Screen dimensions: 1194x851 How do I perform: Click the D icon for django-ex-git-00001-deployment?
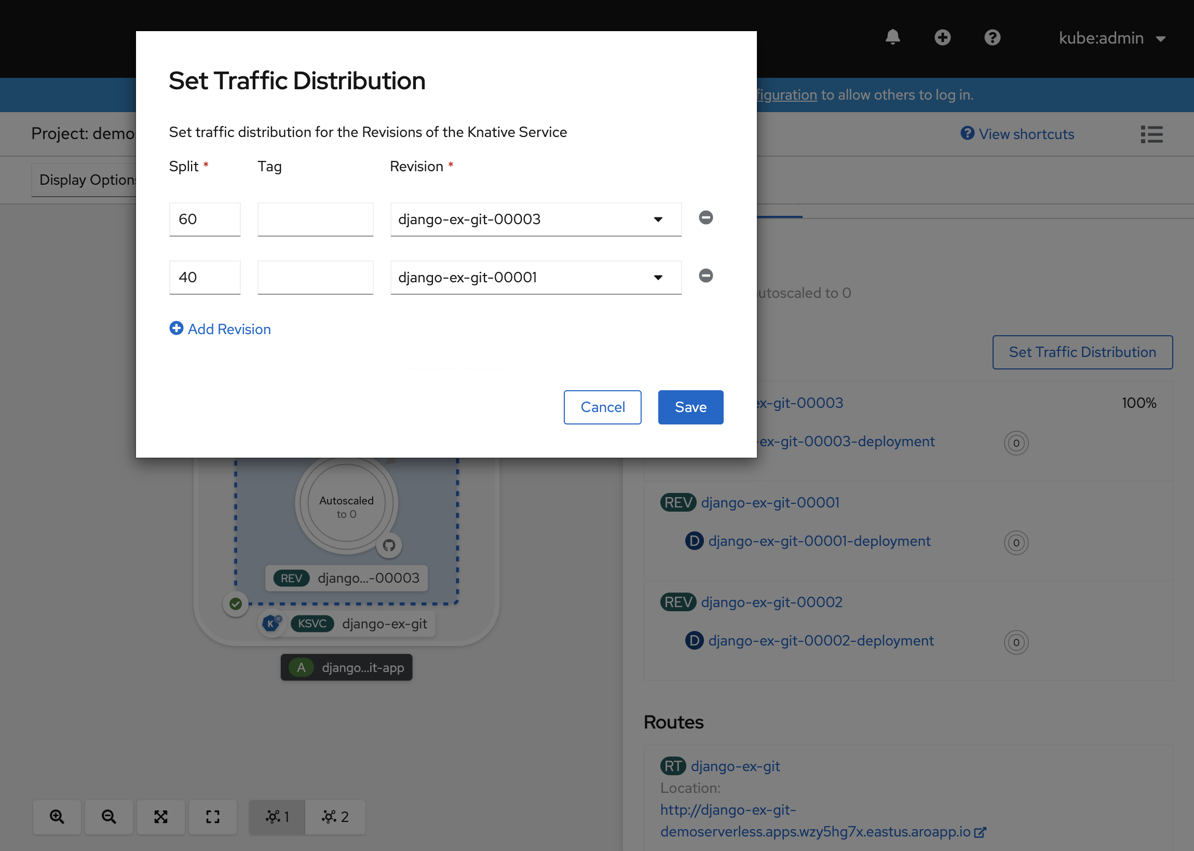[694, 542]
